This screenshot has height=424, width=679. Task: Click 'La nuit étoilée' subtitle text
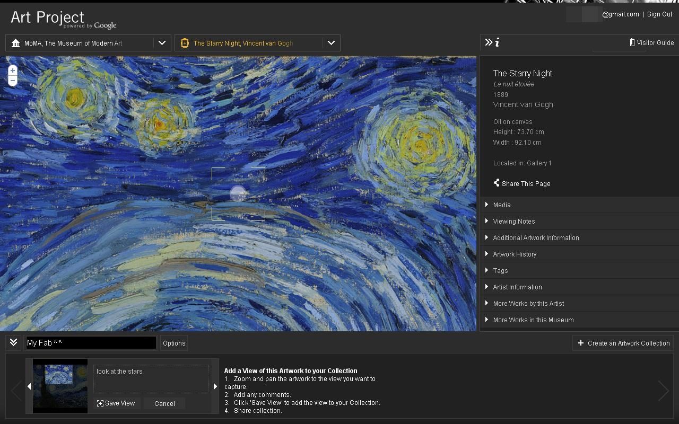point(513,84)
